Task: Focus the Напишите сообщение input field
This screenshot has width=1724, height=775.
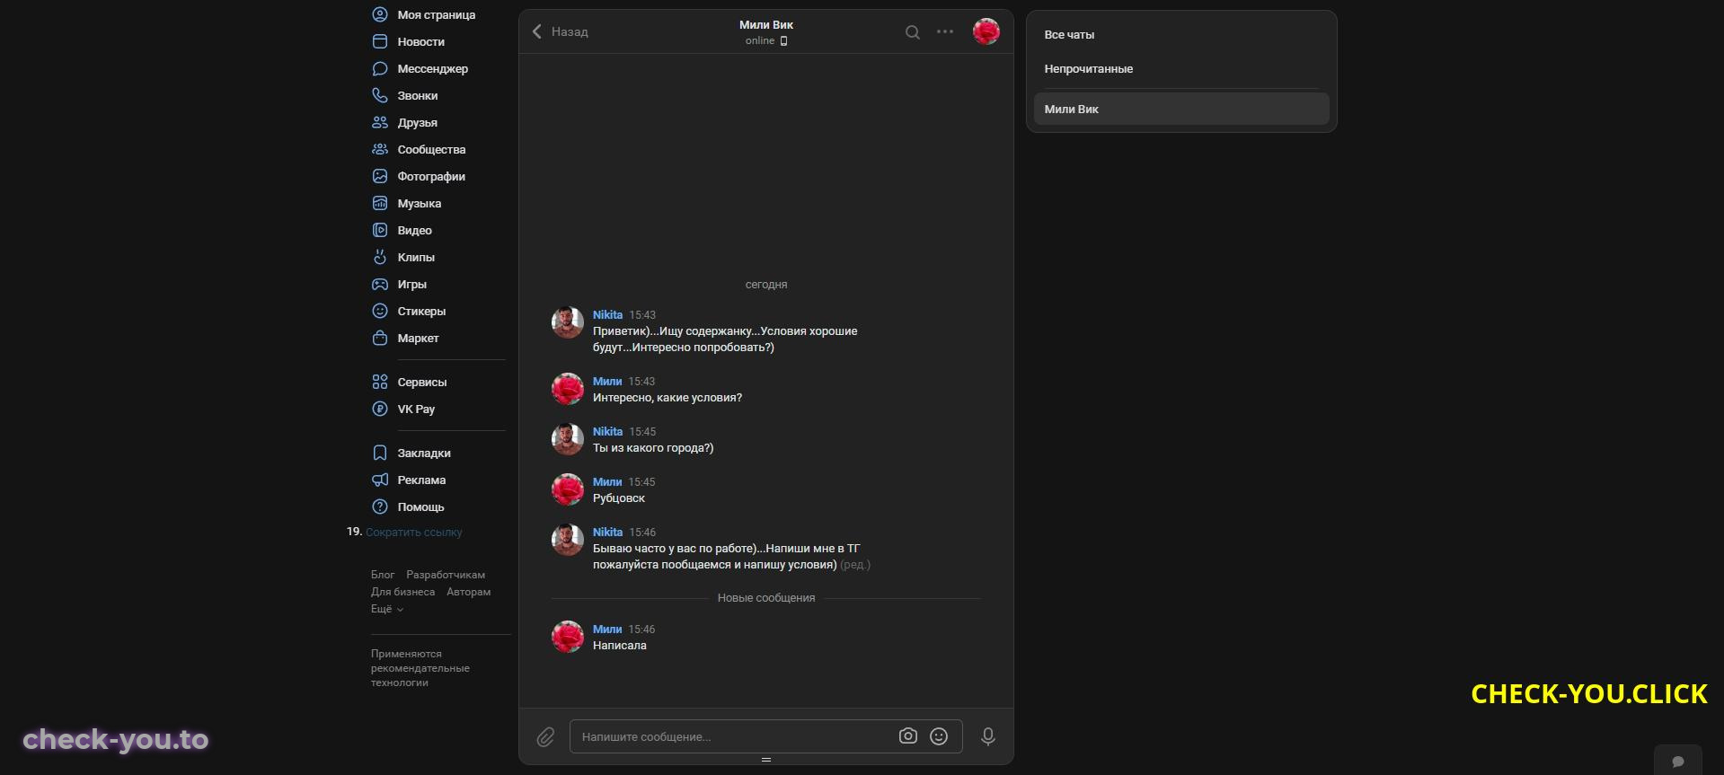Action: tap(765, 736)
